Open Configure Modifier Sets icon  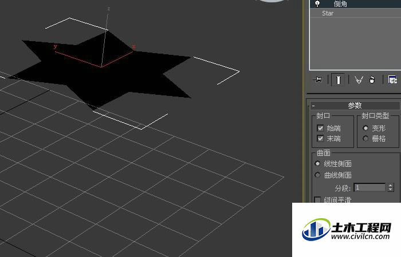[x=392, y=80]
